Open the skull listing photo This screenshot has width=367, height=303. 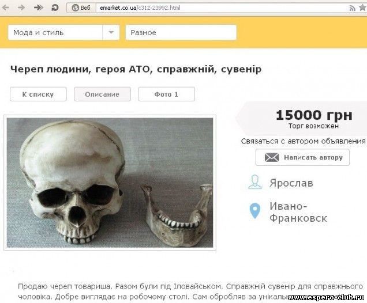(110, 183)
